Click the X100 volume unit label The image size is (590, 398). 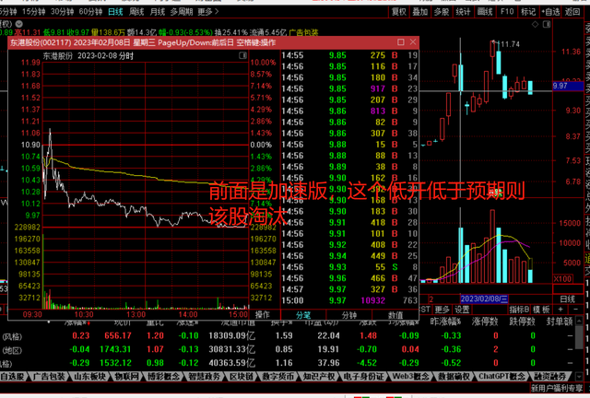pyautogui.click(x=563, y=279)
